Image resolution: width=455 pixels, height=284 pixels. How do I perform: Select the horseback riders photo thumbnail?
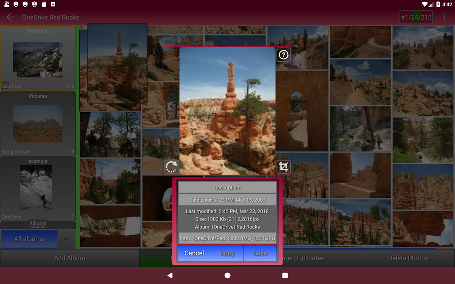pyautogui.click(x=110, y=135)
